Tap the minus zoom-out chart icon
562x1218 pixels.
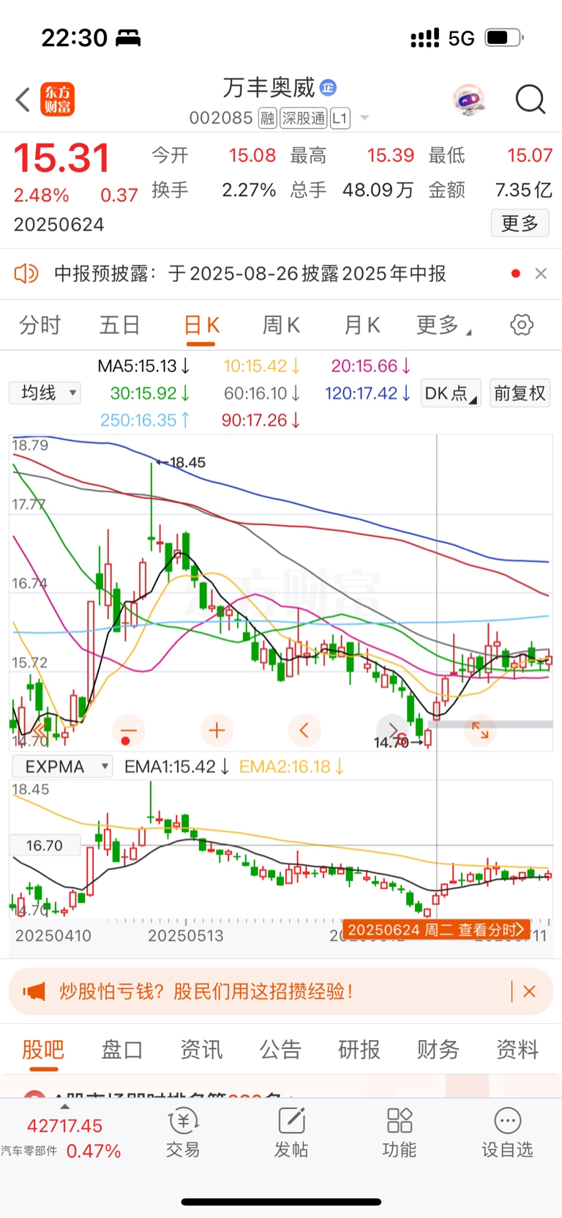click(x=129, y=730)
